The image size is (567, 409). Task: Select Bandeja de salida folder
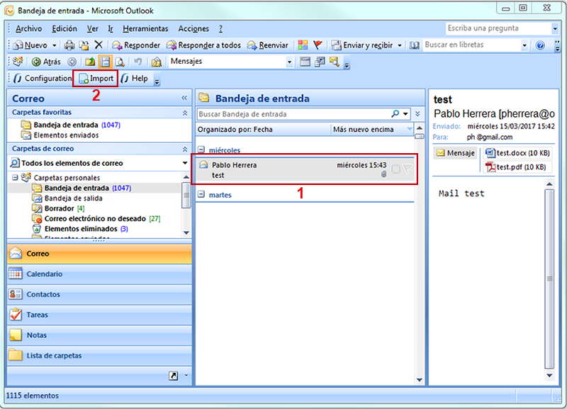73,198
